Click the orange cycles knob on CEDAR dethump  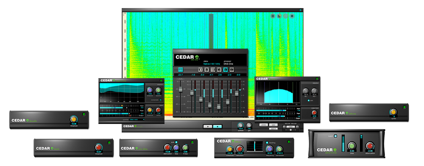tap(393, 112)
